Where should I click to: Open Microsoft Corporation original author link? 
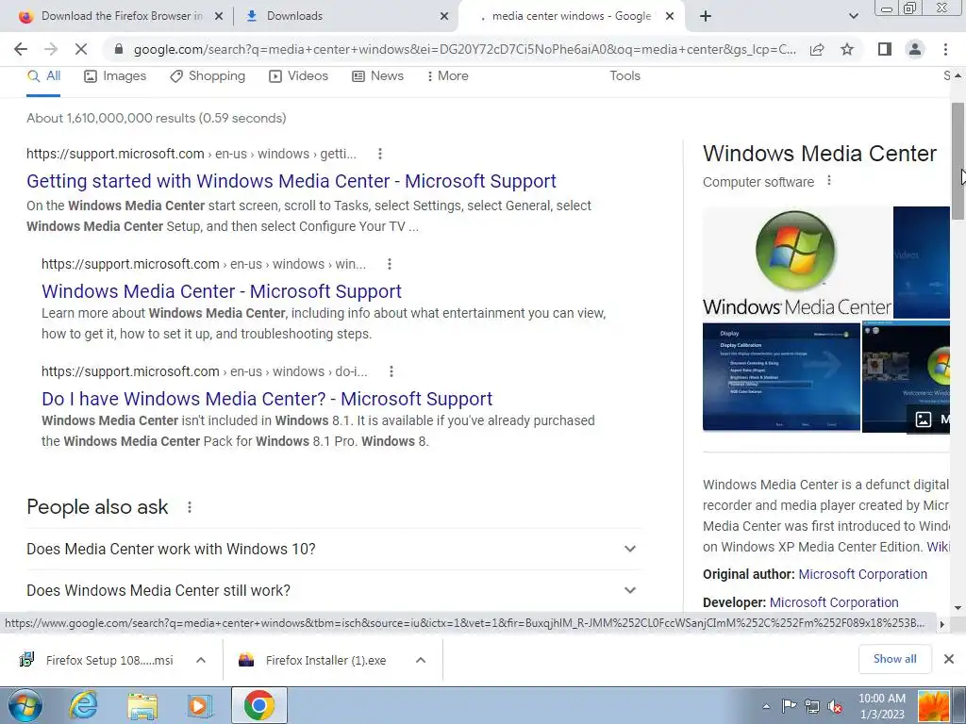click(x=862, y=574)
